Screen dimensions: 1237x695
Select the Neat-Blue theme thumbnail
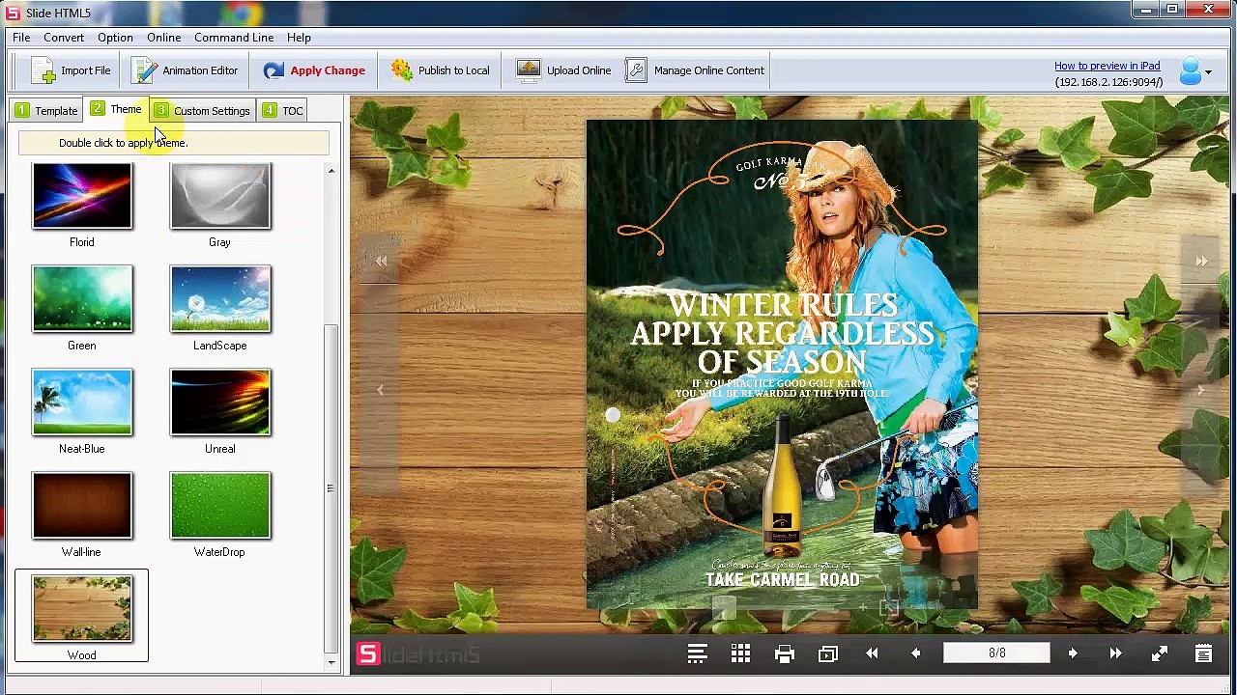(82, 403)
